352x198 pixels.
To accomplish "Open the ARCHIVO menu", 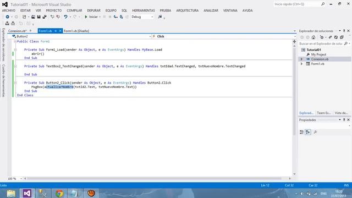I will tap(9, 10).
